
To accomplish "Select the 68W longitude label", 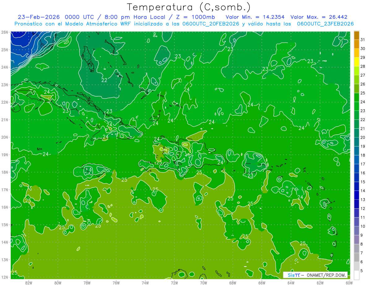I will 233,283.
